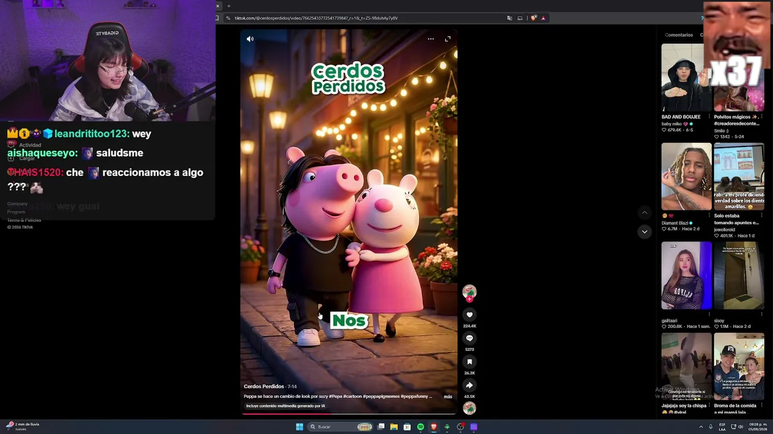Open 'Broma de la comida' video thumbnail
The height and width of the screenshot is (434, 773).
[739, 366]
